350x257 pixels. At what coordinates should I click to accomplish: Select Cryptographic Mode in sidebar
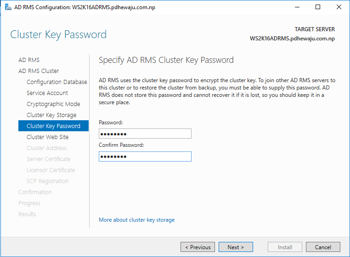coord(53,104)
